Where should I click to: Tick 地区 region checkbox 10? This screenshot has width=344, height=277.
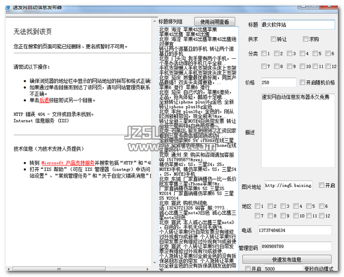pos(296,215)
